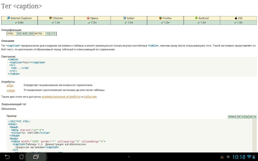
Task: Tap the Android back navigation icon
Action: click(x=7, y=157)
